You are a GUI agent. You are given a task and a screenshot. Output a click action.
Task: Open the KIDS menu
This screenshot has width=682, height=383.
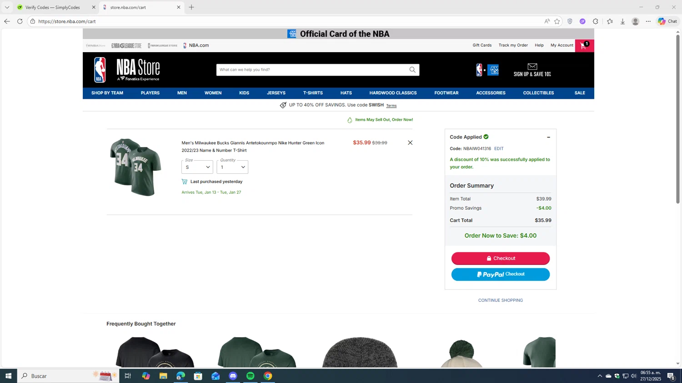[244, 93]
